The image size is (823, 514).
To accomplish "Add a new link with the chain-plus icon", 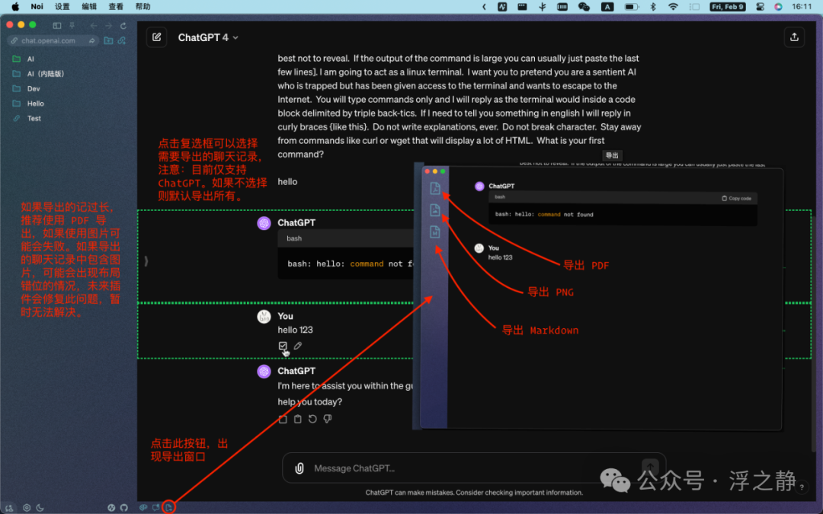I will point(122,40).
